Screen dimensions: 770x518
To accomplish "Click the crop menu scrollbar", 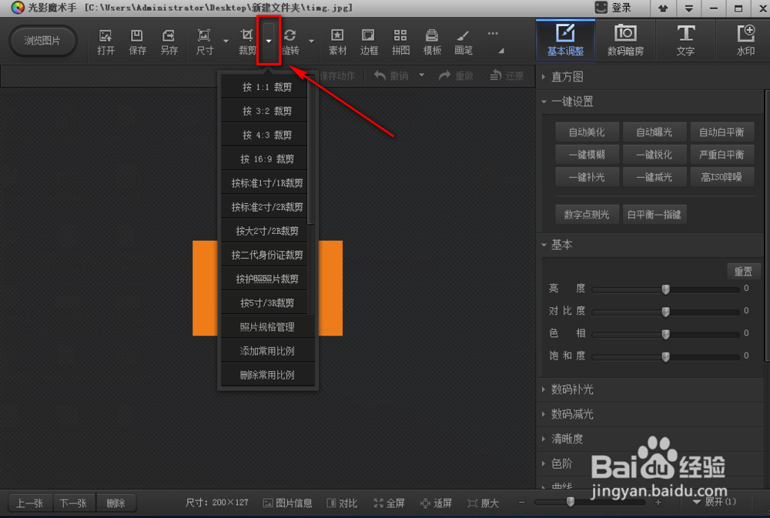I will click(310, 150).
